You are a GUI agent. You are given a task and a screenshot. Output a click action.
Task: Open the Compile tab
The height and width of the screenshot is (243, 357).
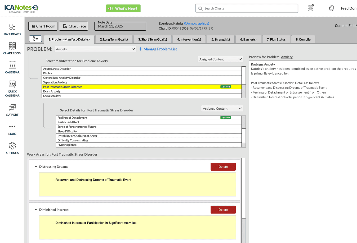[303, 39]
